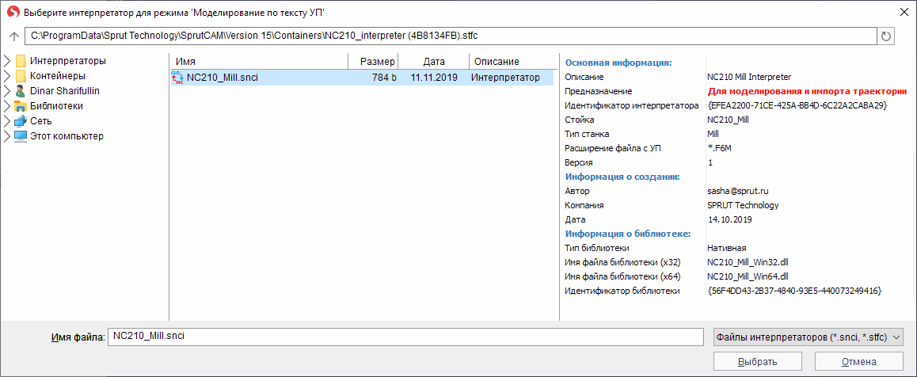Open the file type filter dropdown
Viewport: 917px width, 377px height.
pyautogui.click(x=809, y=337)
